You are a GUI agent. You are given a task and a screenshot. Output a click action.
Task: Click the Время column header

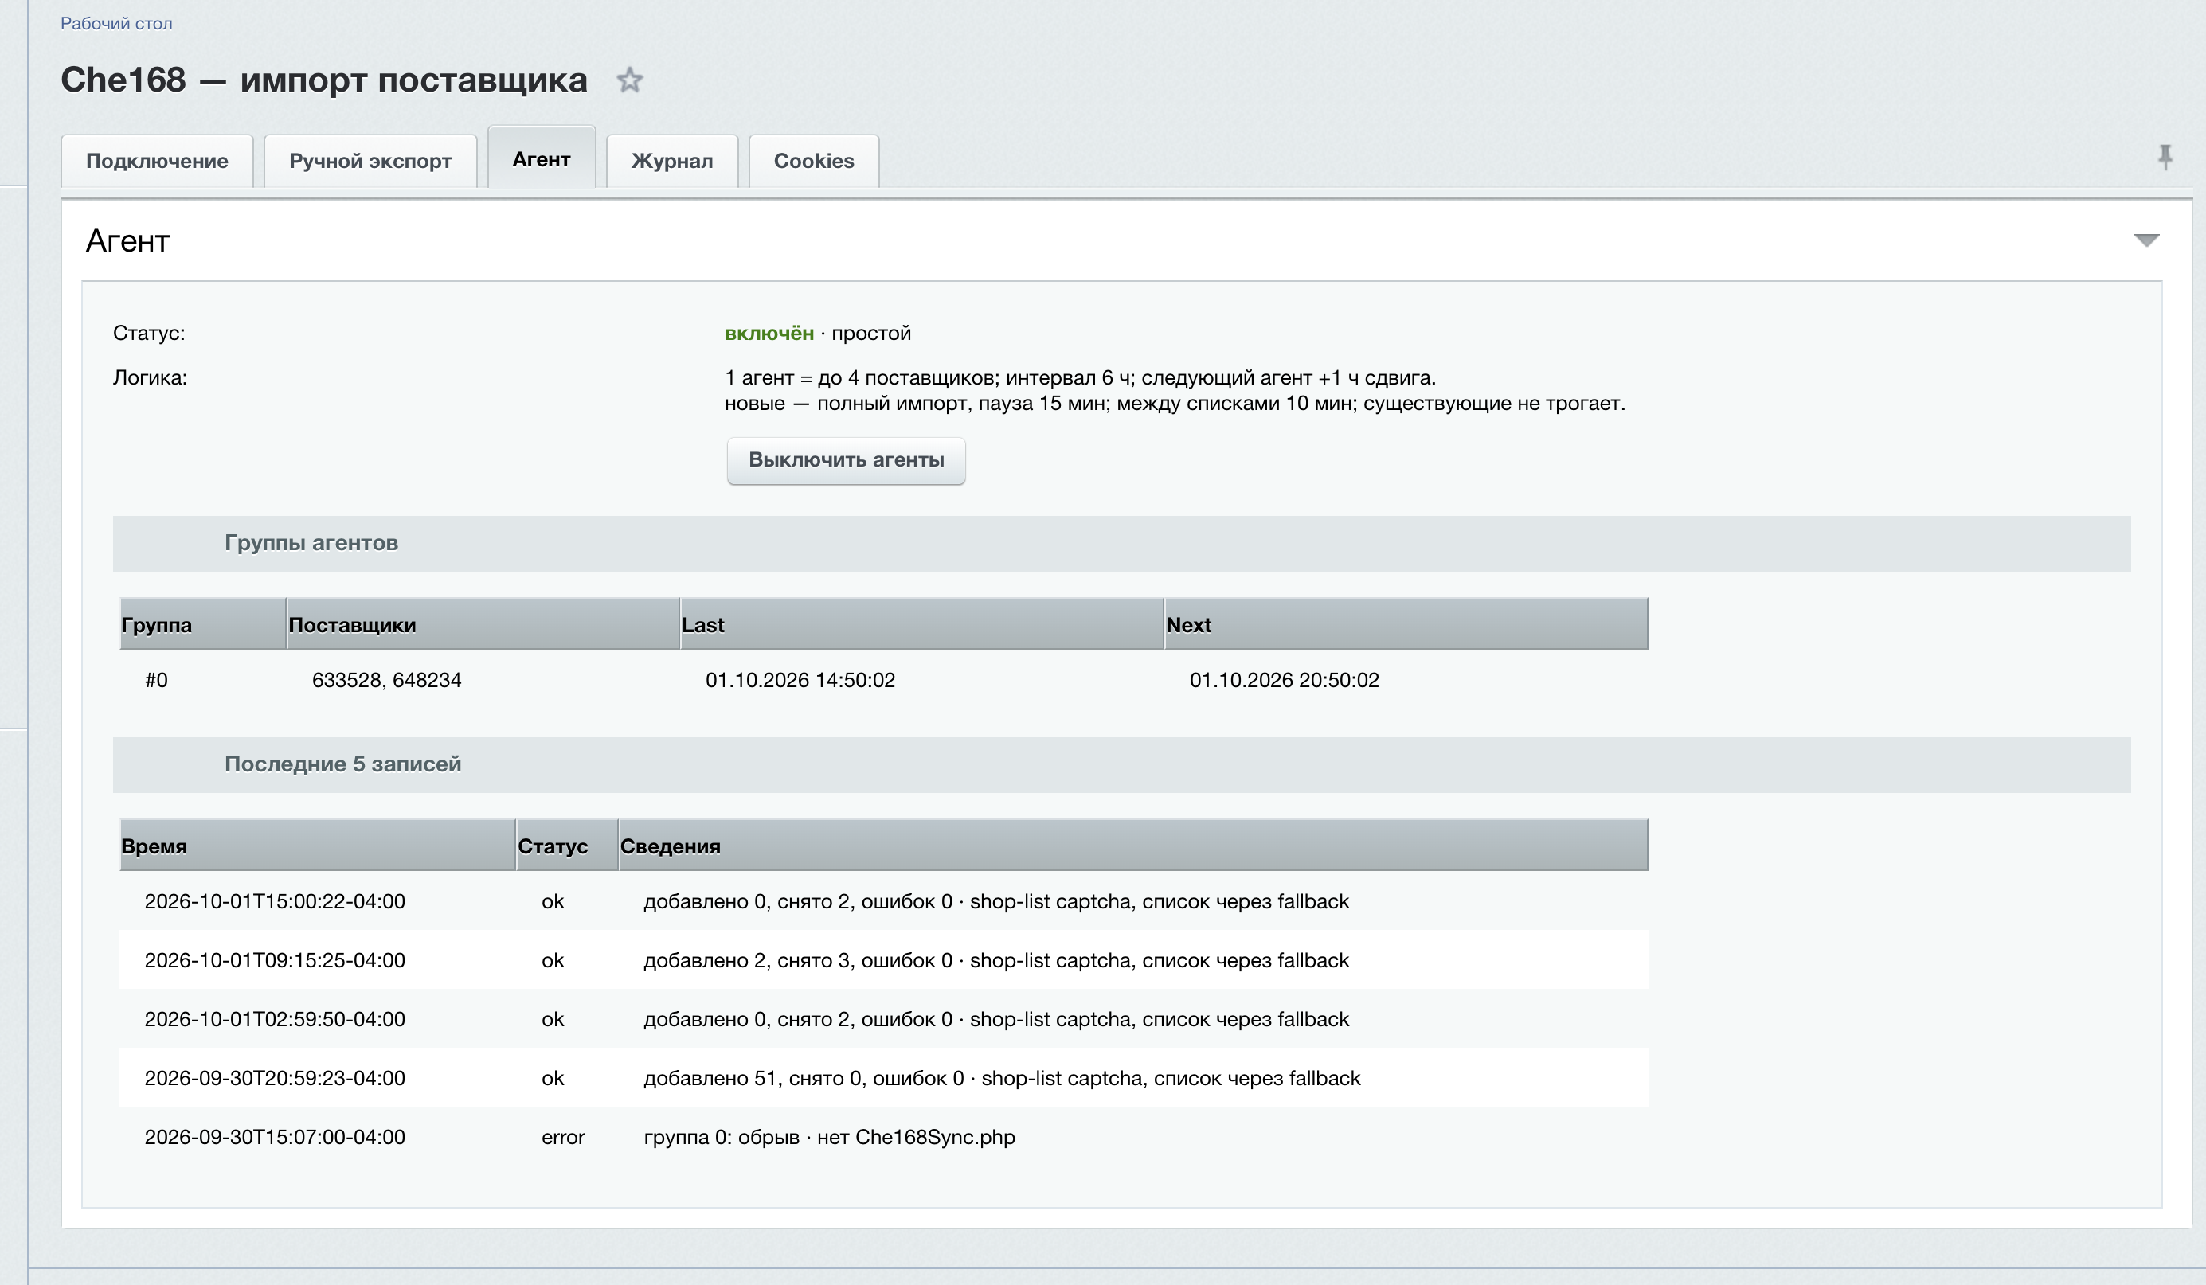[318, 846]
